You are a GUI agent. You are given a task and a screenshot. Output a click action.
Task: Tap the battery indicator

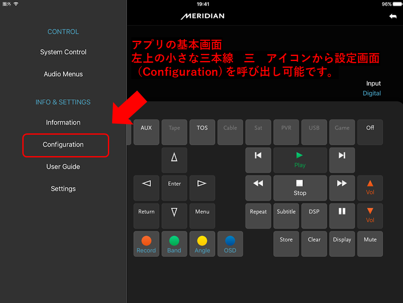pos(398,4)
